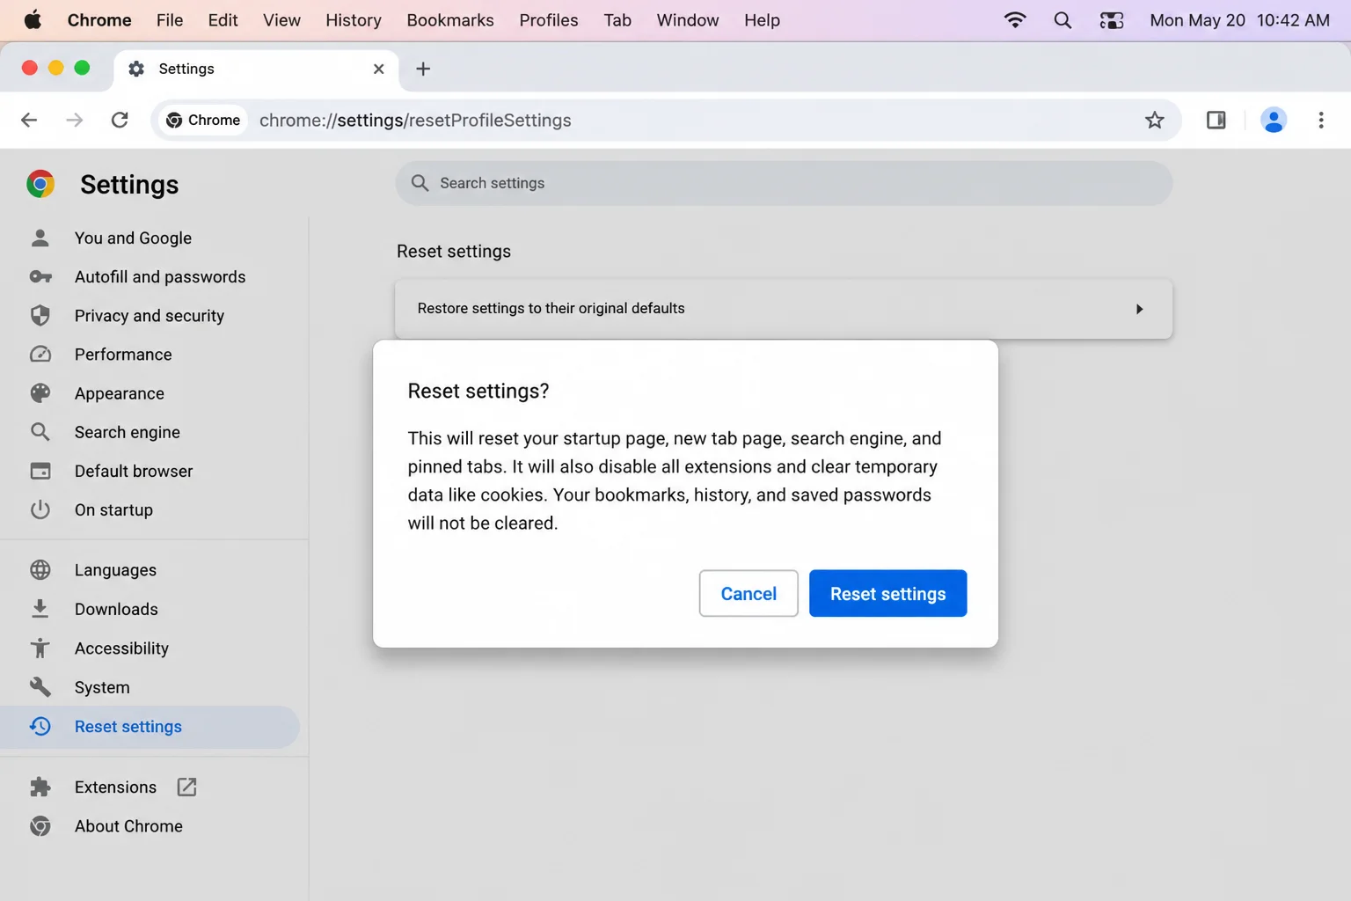
Task: Open Spotlight search in menu bar
Action: 1063,20
